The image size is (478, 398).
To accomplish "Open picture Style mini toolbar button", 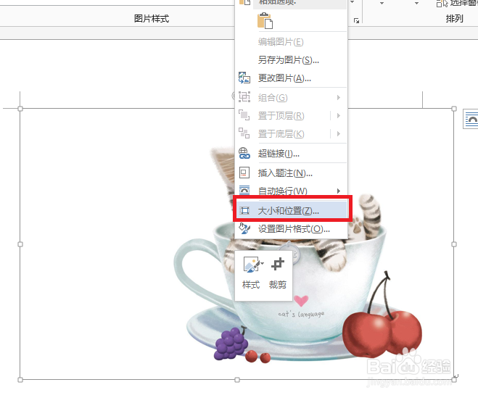I will (x=251, y=273).
